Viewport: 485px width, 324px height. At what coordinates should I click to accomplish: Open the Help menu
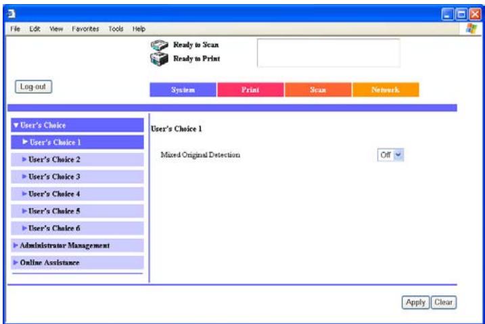[x=139, y=29]
